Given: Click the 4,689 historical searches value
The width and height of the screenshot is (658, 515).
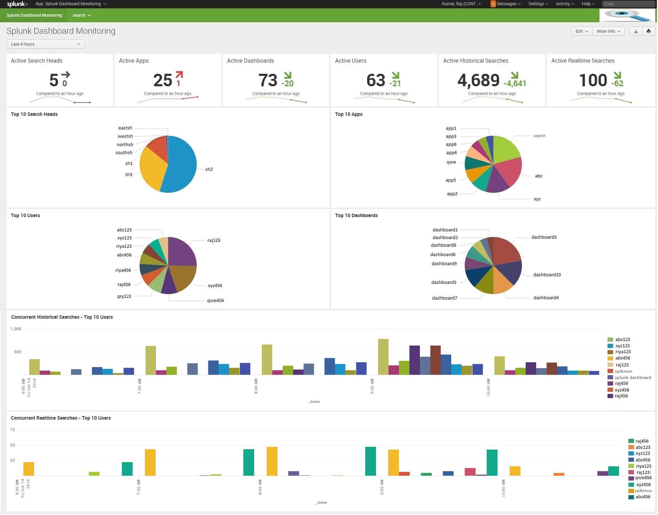Looking at the screenshot, I should pyautogui.click(x=479, y=80).
